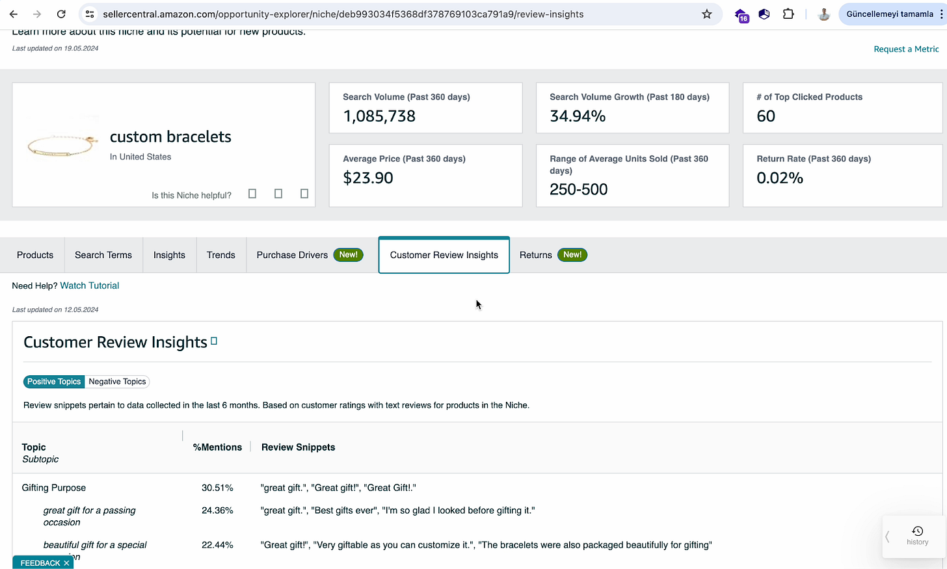Select first niche helpful feedback icon
Screen dimensions: 947x569
click(x=252, y=194)
